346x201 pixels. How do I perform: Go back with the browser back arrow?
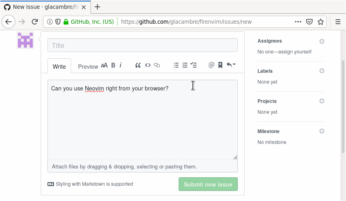8,22
